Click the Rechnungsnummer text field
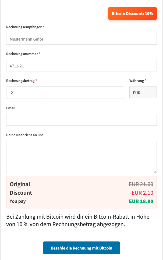Viewport: 163px width, 260px height. click(x=81, y=66)
